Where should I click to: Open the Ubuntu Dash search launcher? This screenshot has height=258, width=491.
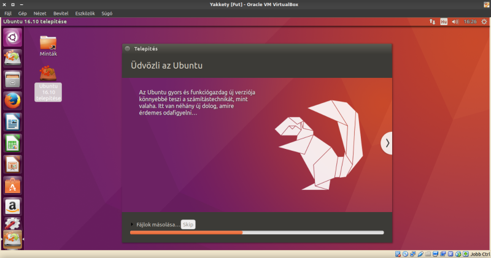coord(13,38)
